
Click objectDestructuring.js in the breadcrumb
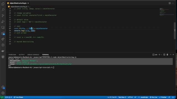19,7
